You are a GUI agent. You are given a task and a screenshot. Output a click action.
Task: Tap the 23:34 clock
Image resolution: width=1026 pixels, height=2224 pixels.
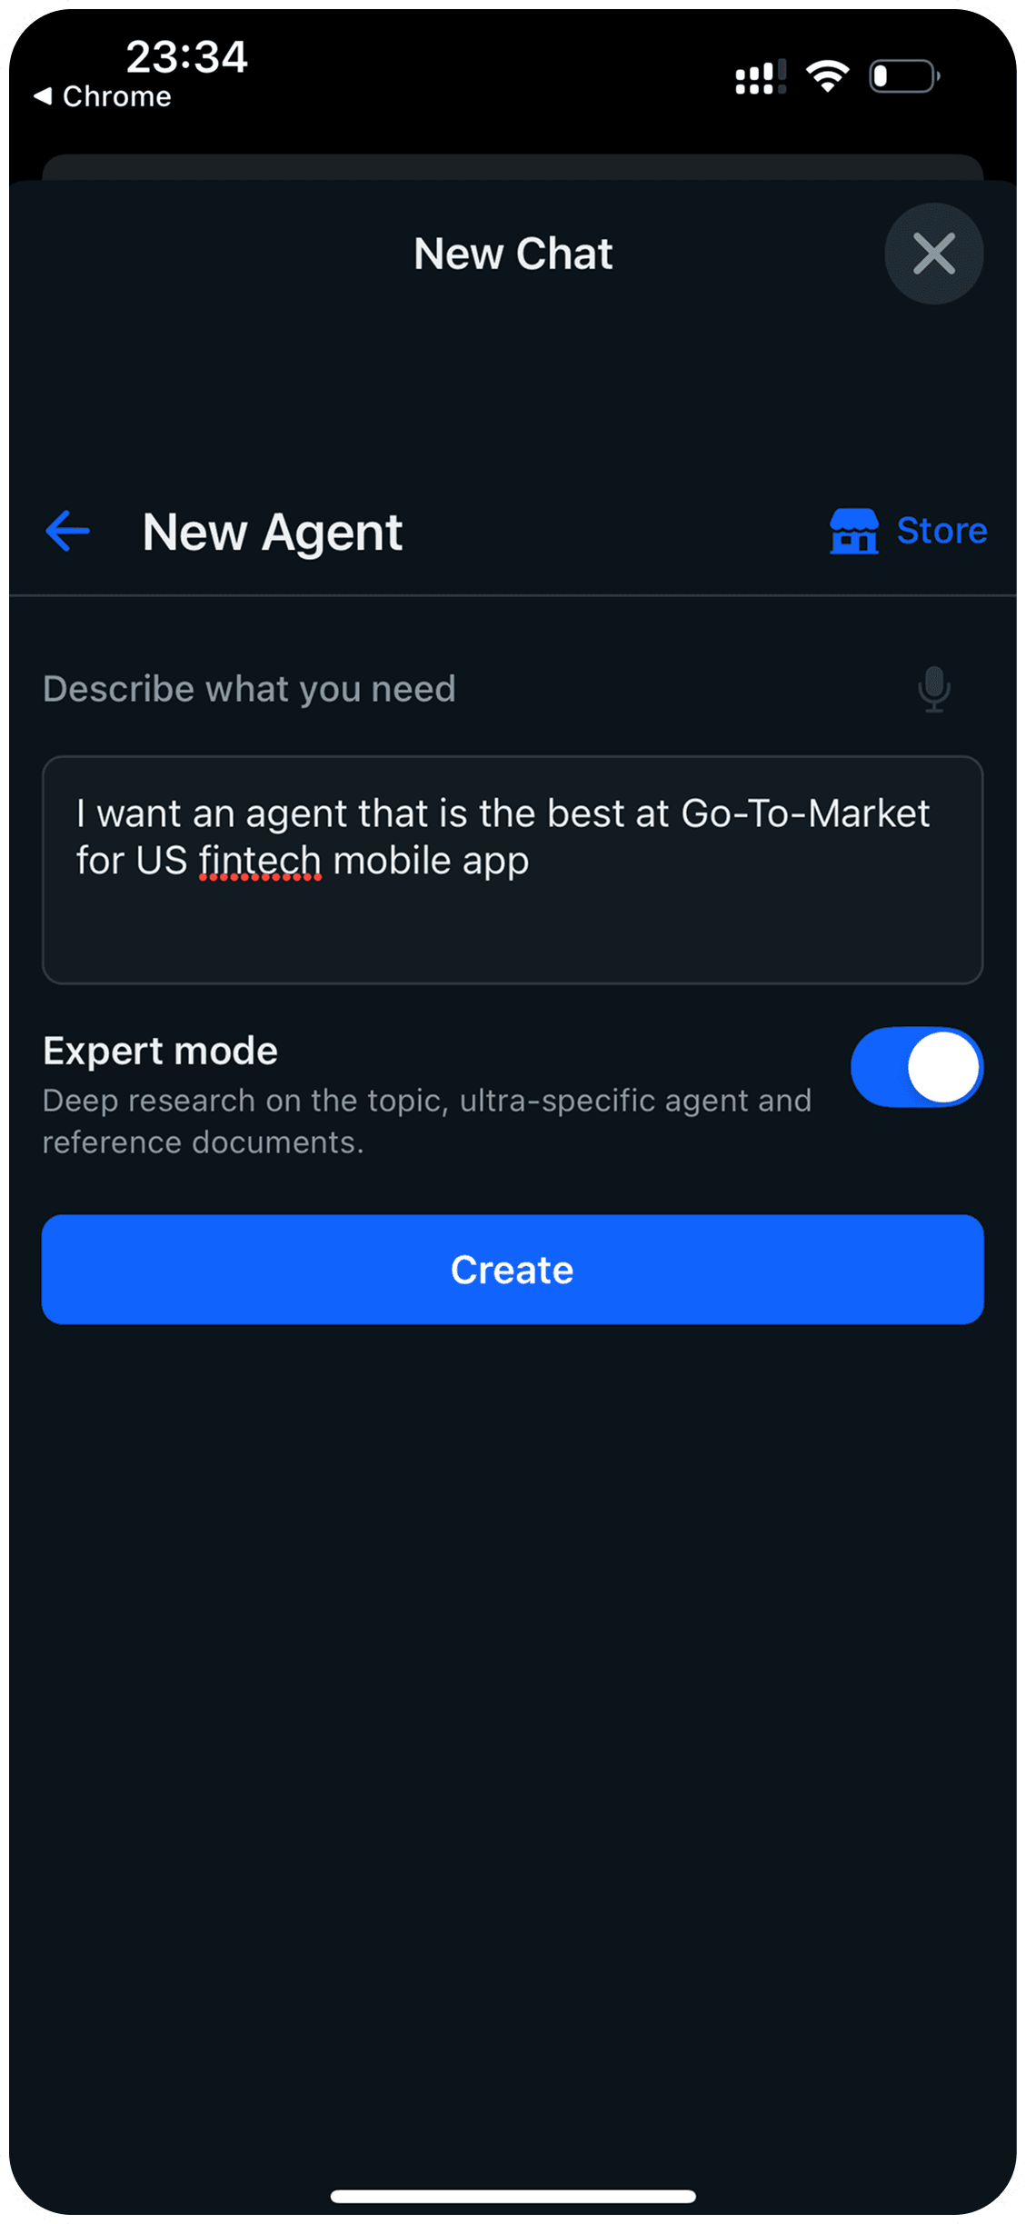click(186, 56)
